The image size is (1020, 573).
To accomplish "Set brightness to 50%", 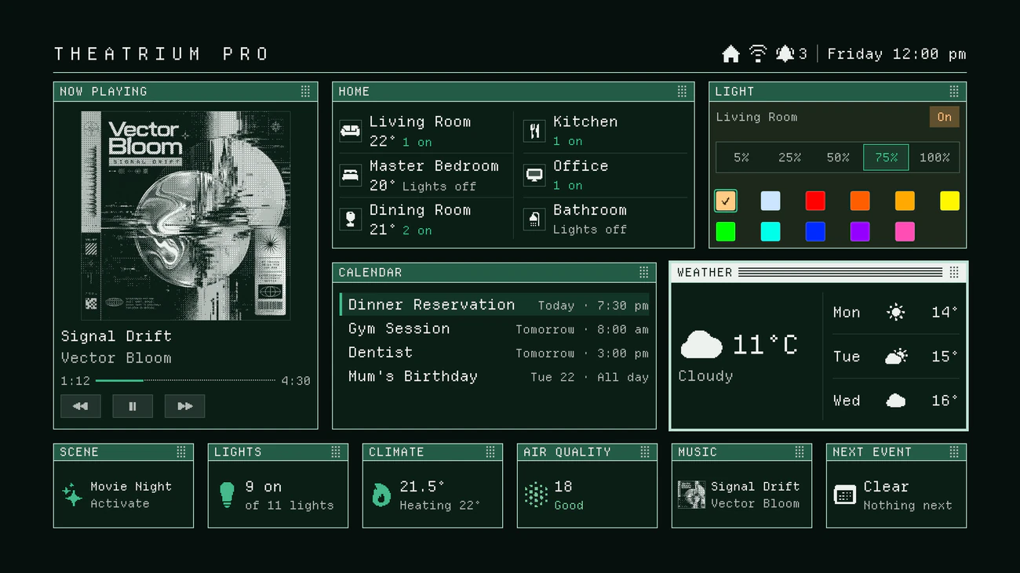I will coord(838,158).
